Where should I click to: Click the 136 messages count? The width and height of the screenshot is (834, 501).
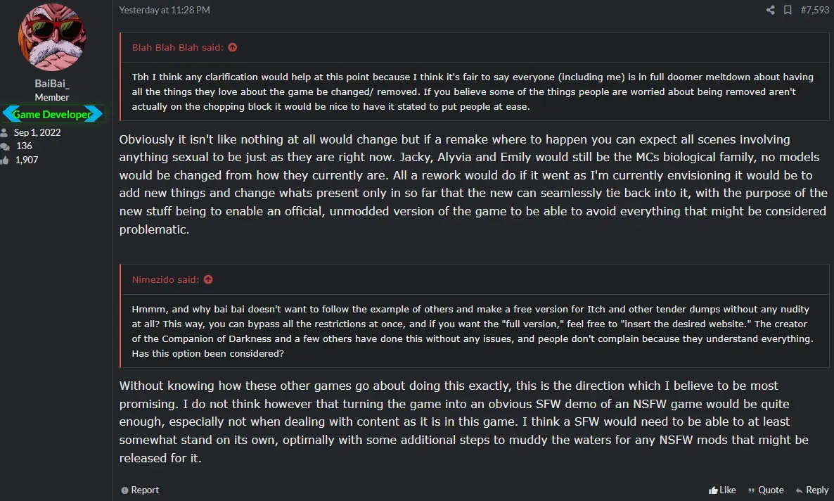24,146
